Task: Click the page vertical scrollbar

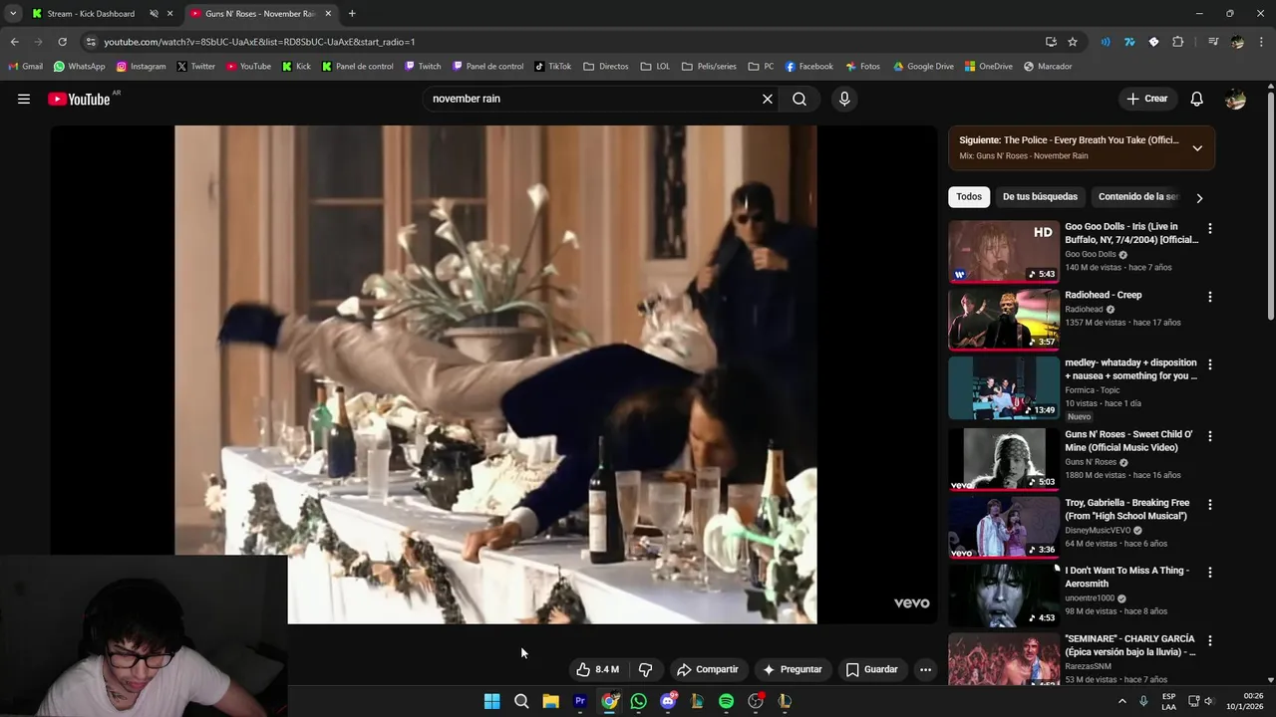Action: (x=1271, y=204)
